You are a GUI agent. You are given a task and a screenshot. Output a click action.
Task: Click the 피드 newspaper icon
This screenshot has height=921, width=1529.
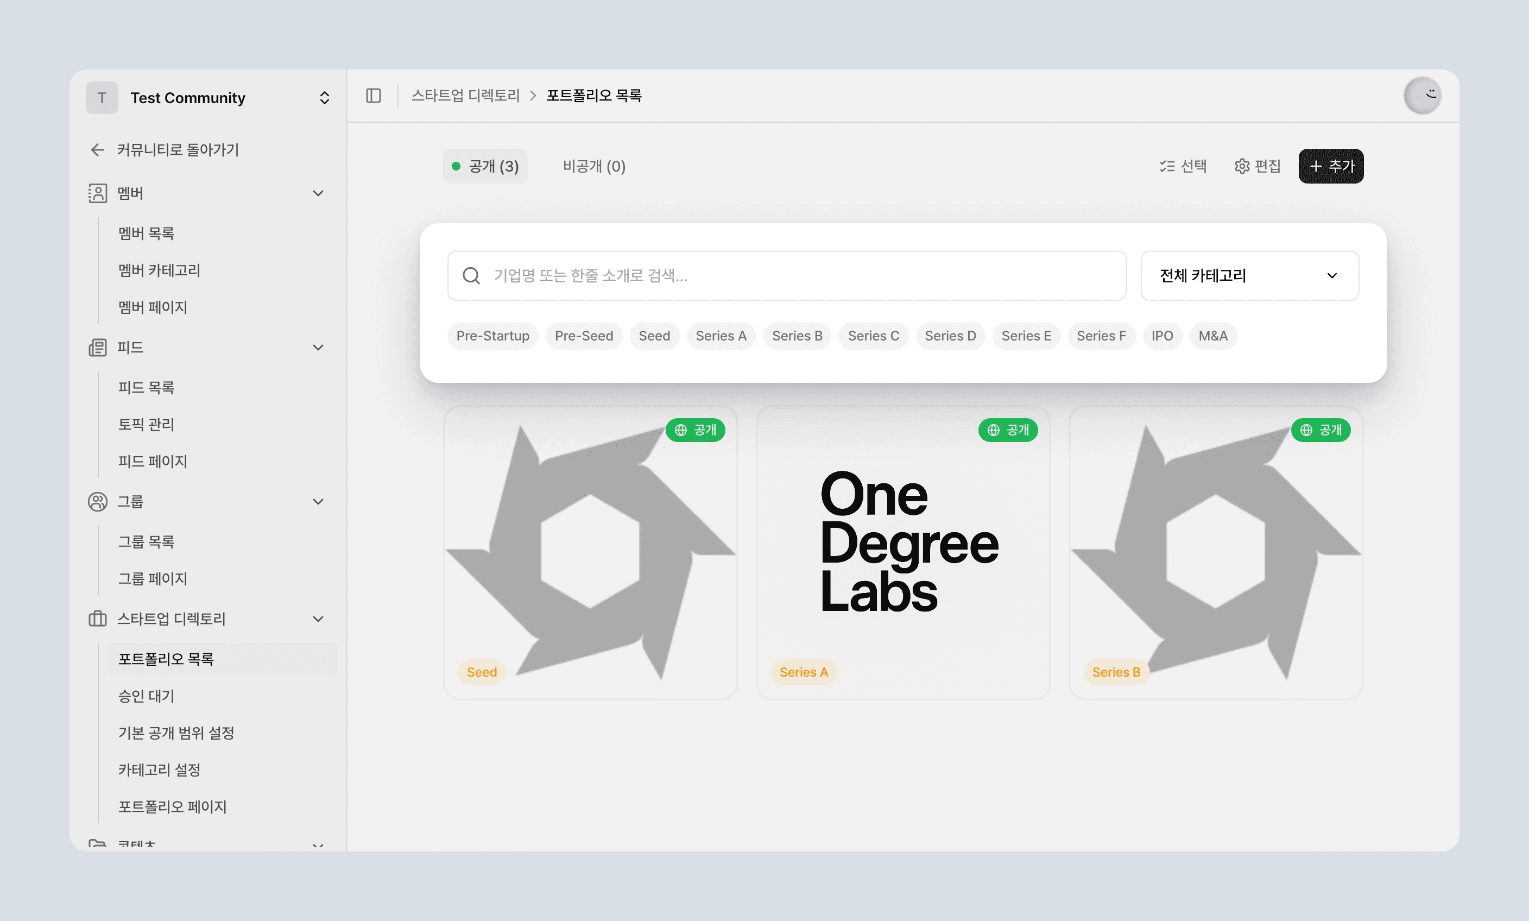(x=97, y=348)
